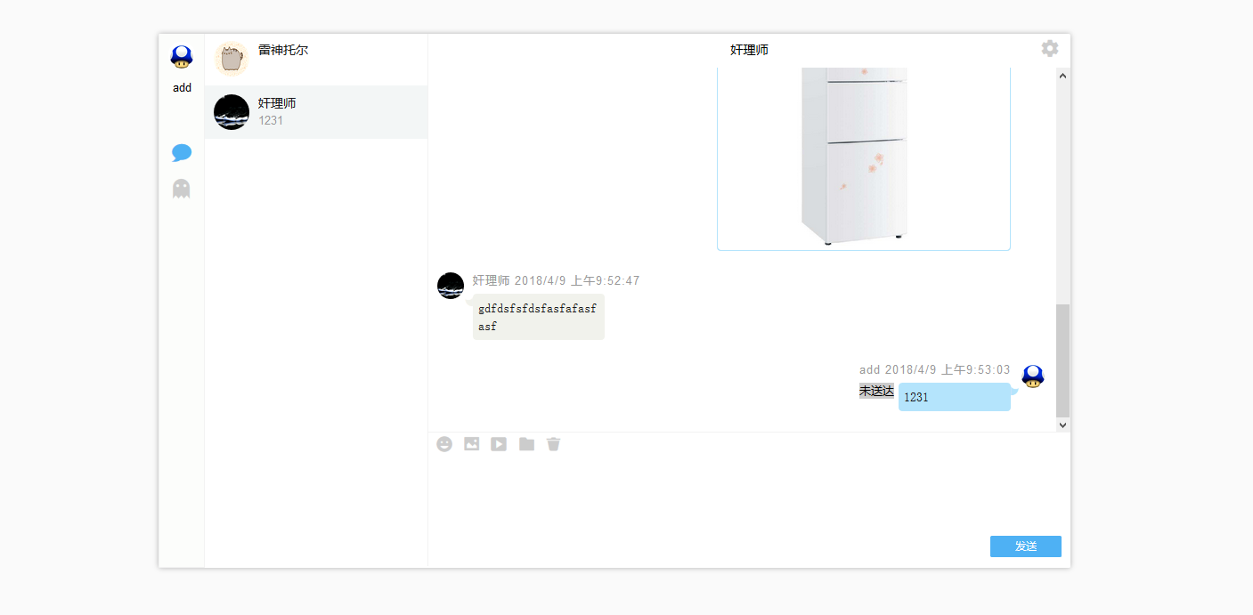The height and width of the screenshot is (615, 1253).
Task: Click the 发送 send button
Action: coord(1026,546)
